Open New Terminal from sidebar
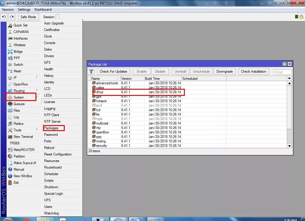The image size is (305, 221). 23,137
